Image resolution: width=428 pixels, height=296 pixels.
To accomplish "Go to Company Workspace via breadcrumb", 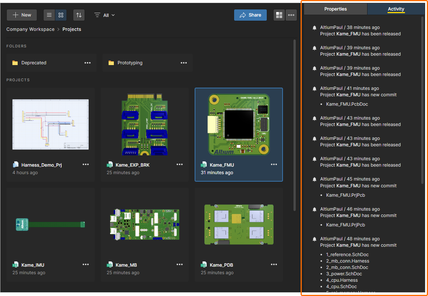I will [30, 29].
